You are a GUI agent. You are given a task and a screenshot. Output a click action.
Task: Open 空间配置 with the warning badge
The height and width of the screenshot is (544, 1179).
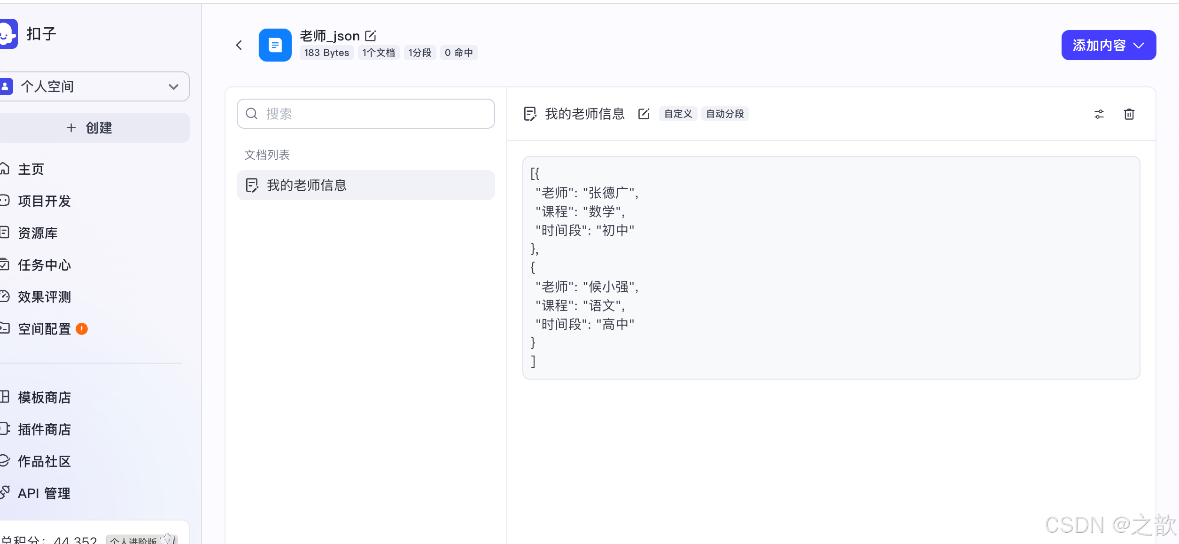(x=45, y=329)
